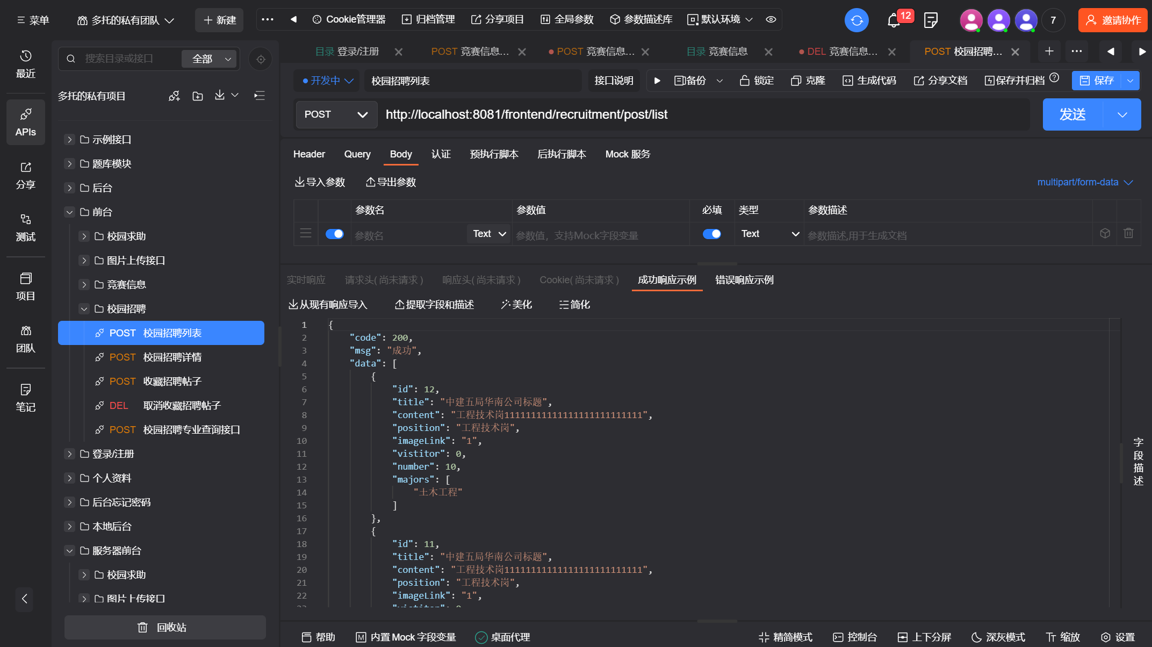
Task: Click the notification bell icon
Action: pyautogui.click(x=893, y=20)
